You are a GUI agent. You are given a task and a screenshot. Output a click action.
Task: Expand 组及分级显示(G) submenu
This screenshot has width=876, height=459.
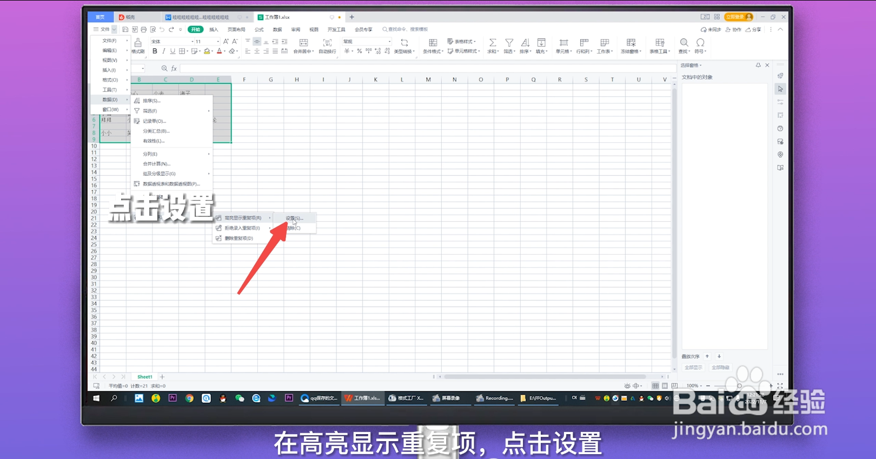[x=172, y=174]
